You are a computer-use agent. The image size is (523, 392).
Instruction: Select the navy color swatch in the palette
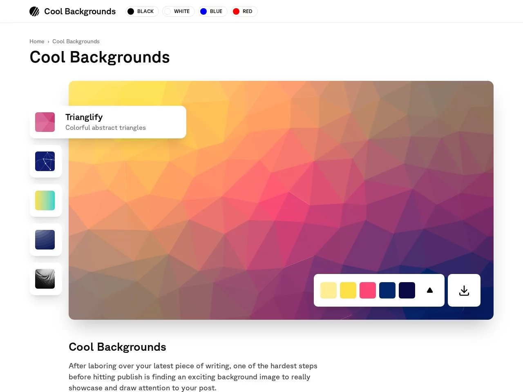[387, 290]
